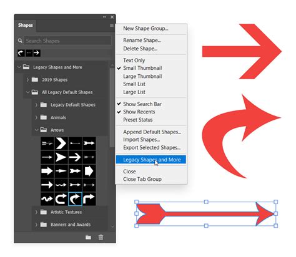Select the U-turn arrow thumbnail
This screenshot has height=257, width=296.
point(61,199)
